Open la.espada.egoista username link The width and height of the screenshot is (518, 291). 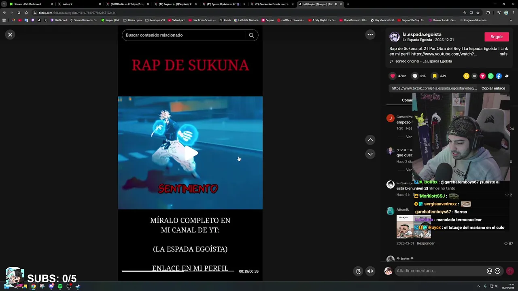(x=422, y=34)
